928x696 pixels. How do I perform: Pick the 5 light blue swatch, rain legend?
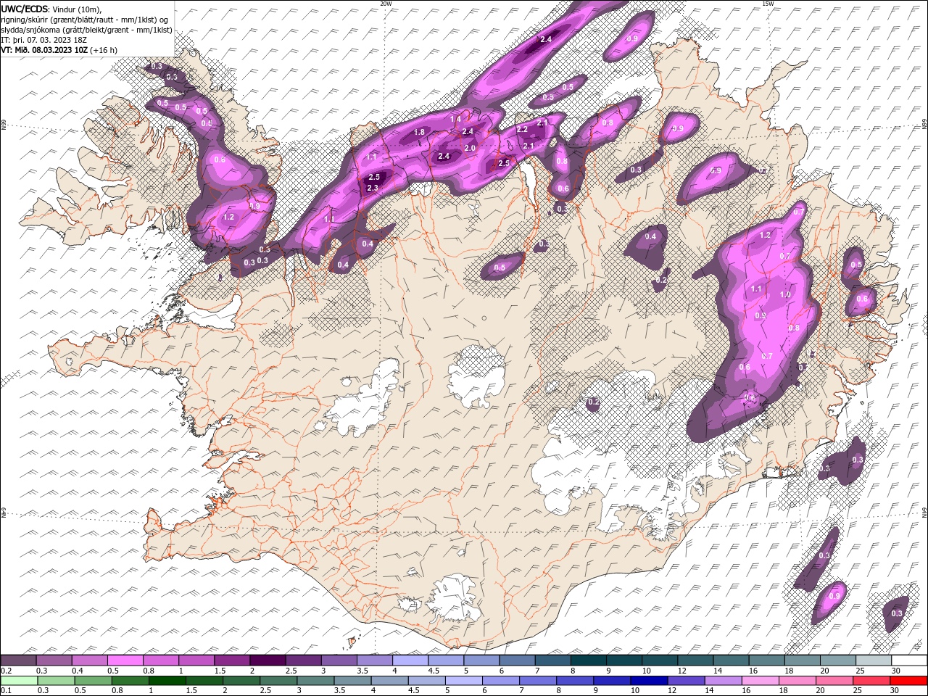pyautogui.click(x=463, y=681)
